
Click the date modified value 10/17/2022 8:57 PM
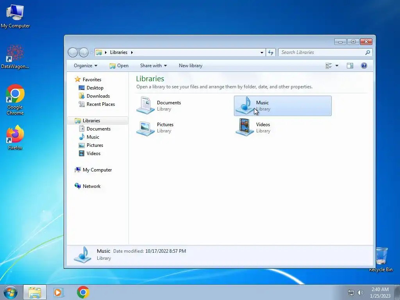pos(166,251)
